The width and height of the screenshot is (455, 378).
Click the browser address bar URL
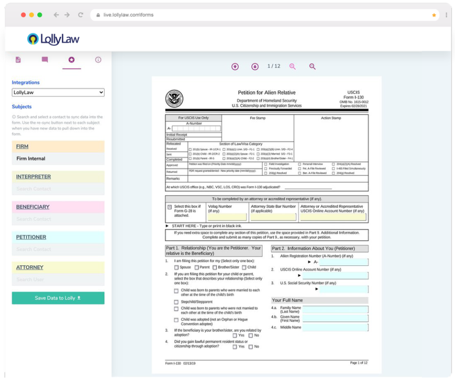pos(129,15)
